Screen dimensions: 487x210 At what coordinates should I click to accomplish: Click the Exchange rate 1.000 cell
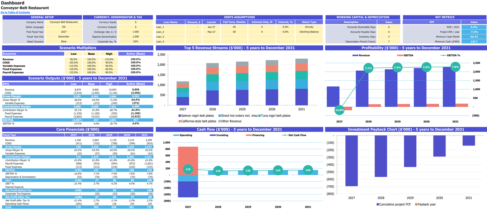[136, 32]
